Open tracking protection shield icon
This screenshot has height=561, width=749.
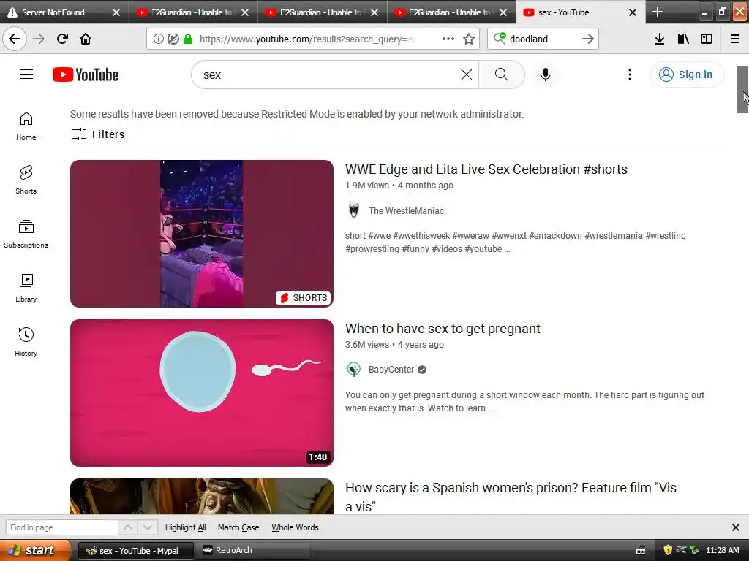point(173,39)
